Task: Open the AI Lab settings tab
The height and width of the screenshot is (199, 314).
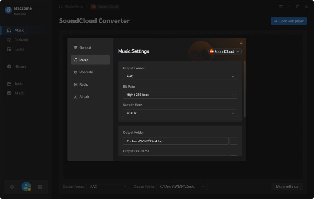Action: (90, 97)
